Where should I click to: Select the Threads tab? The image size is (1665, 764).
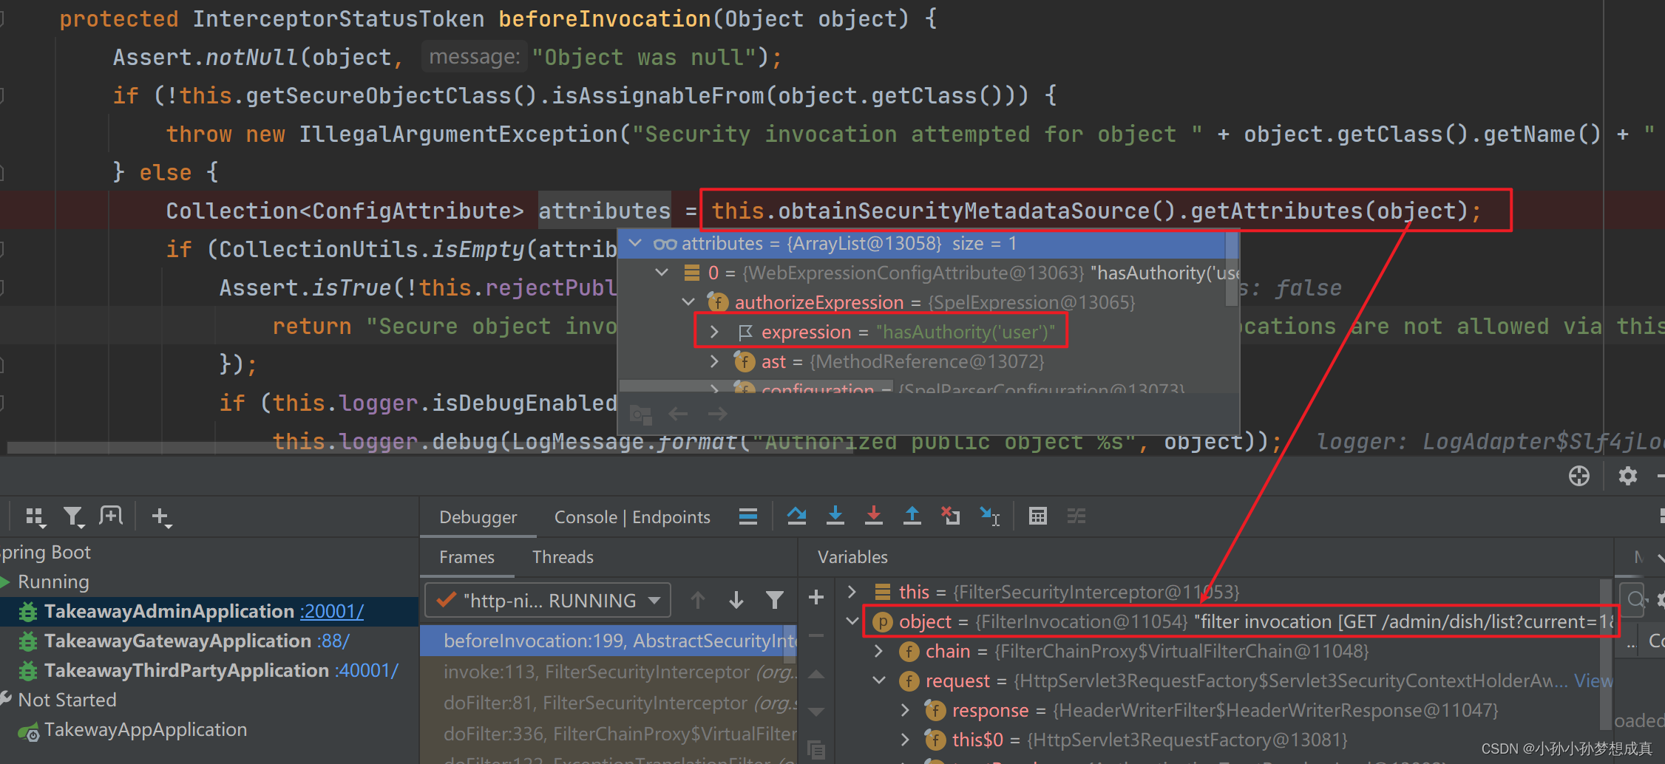(563, 557)
